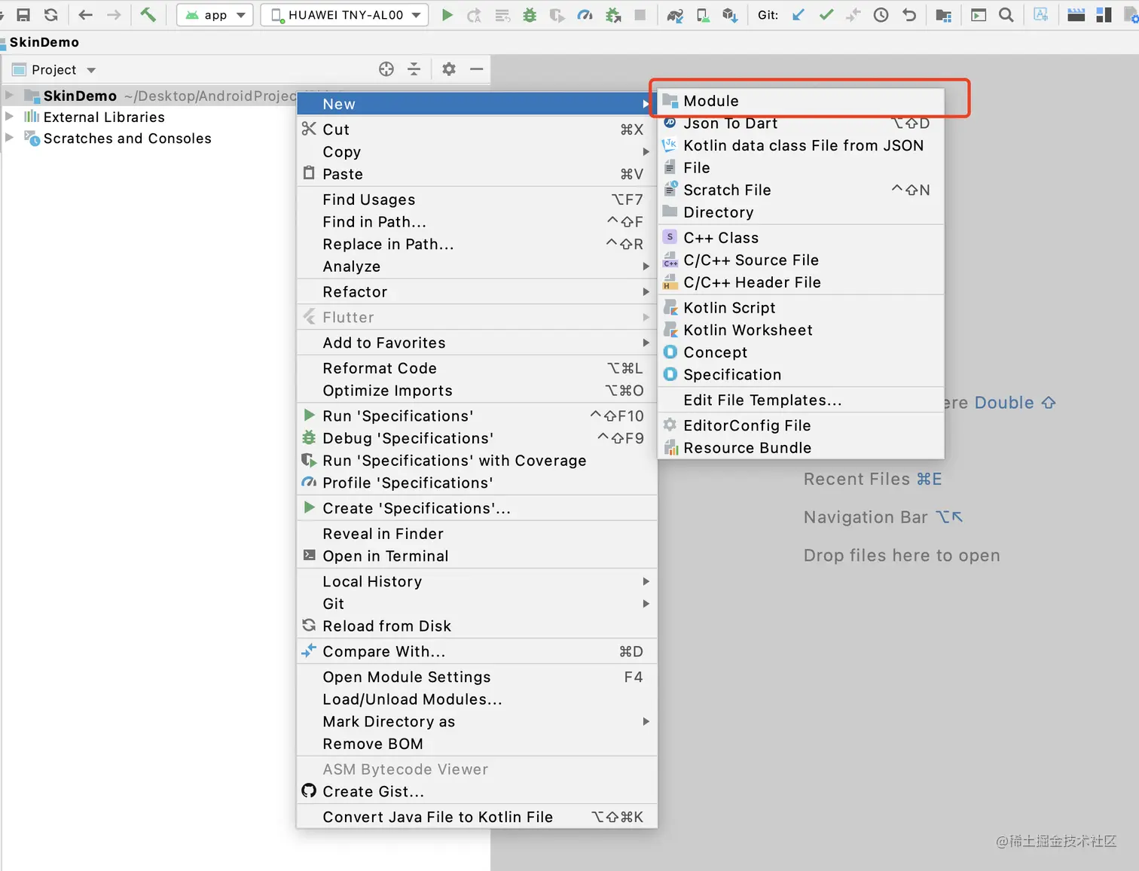Open the Local History submenu
Viewport: 1139px width, 871px height.
(x=478, y=582)
